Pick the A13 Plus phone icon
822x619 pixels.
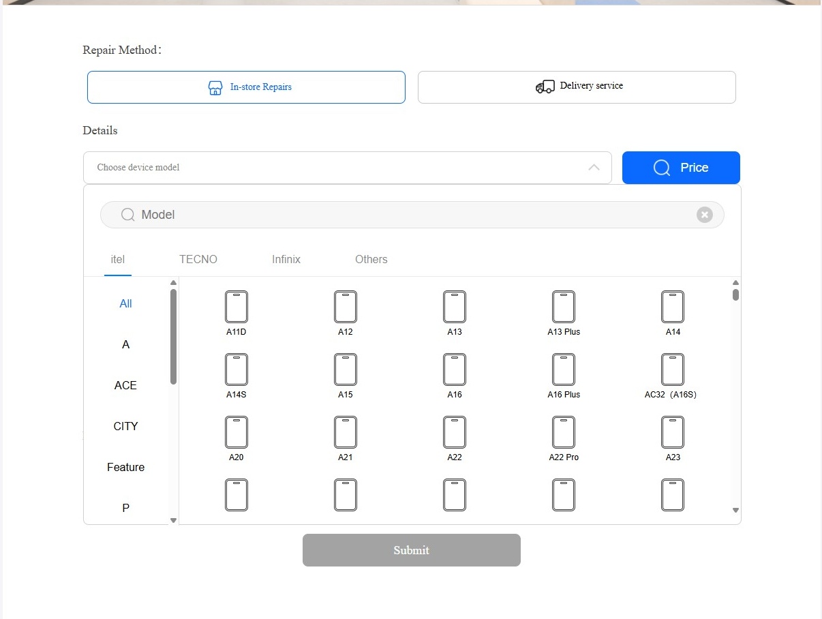coord(564,307)
